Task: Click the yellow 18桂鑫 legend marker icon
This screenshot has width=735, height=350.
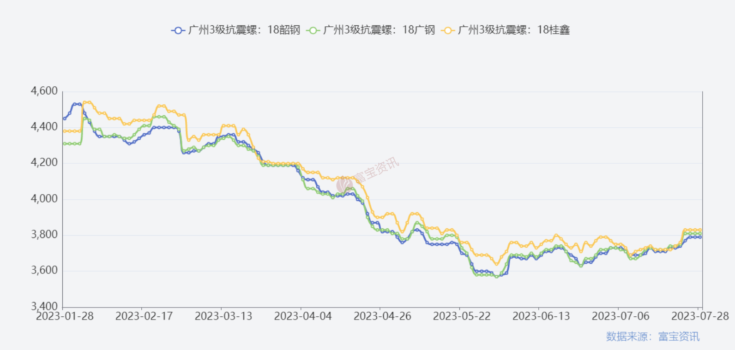Action: [x=448, y=30]
